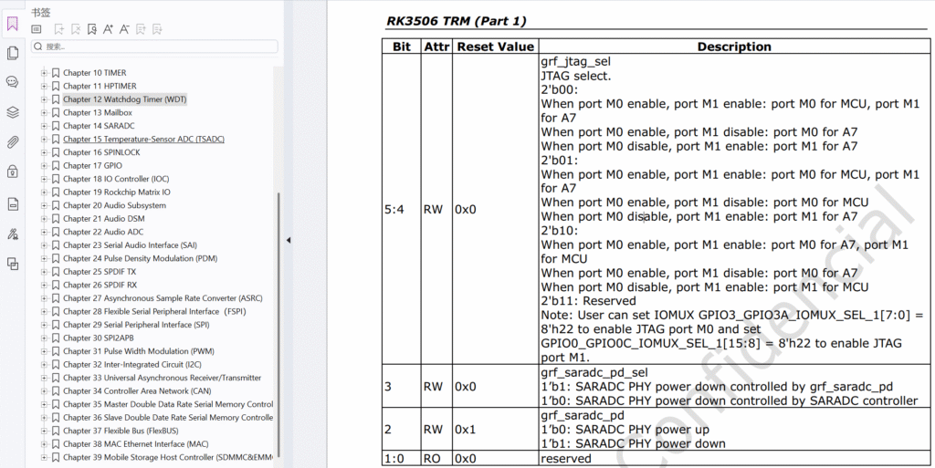Click the find current bookmark icon

(91, 29)
